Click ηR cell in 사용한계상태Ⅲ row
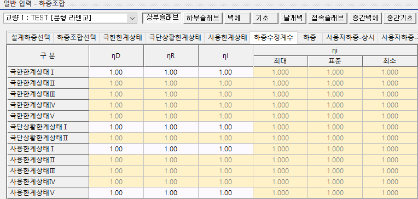 click(171, 170)
